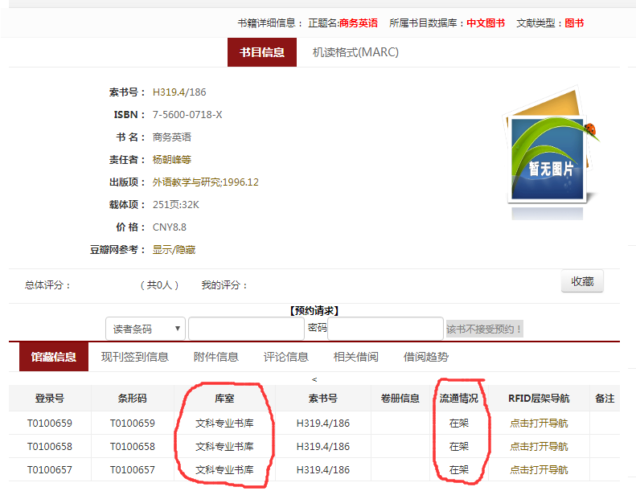Viewport: 636px width, 491px height.
Task: Click ISBN value 7-5600-0718-X
Action: point(187,115)
